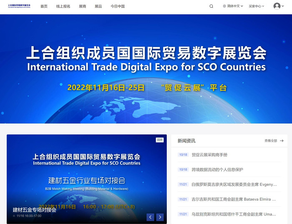292x224 pixels.
Task: Click arrow icon beside 查看全部
Action: pos(282,140)
